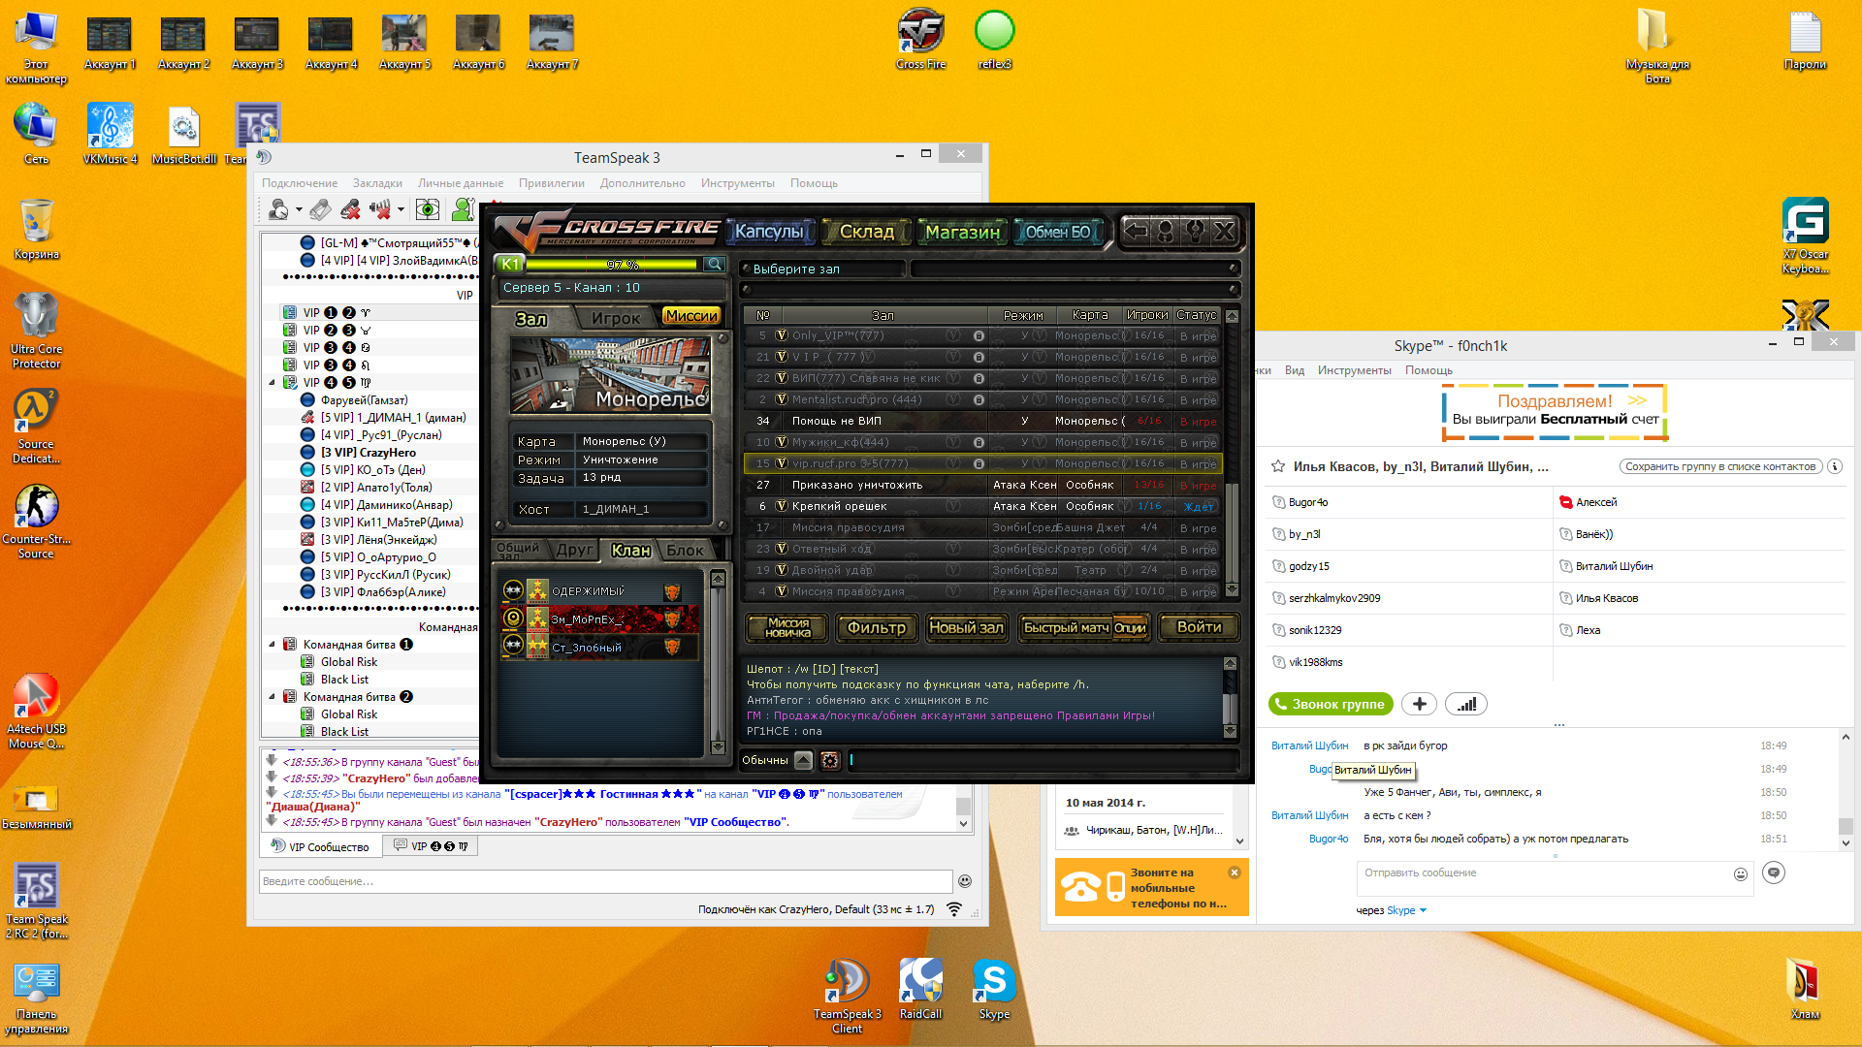Click TeamSpeak Введите сообщение input field
The image size is (1862, 1047).
pos(605,881)
